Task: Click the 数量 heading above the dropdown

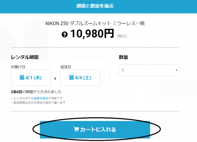Action: click(x=123, y=57)
